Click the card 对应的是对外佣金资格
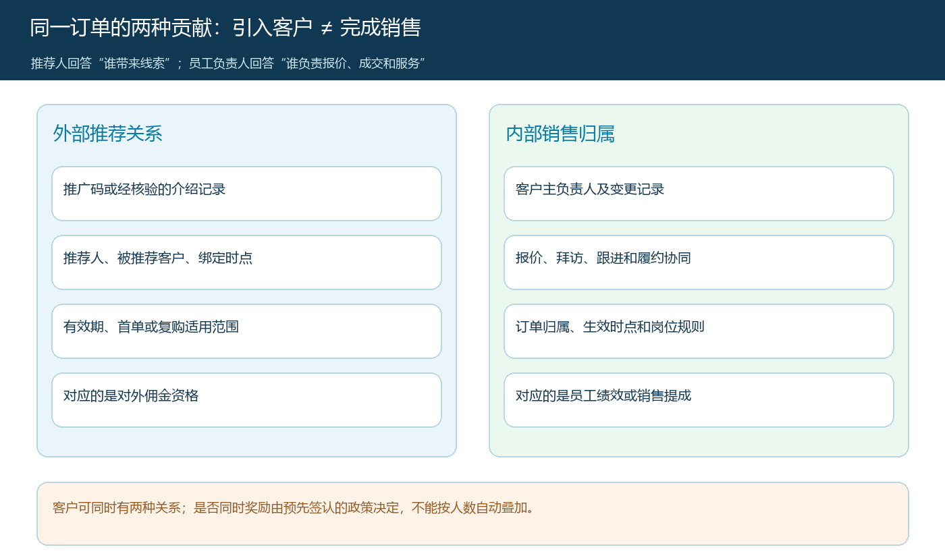Screen dimensions: 945x560 coord(246,400)
